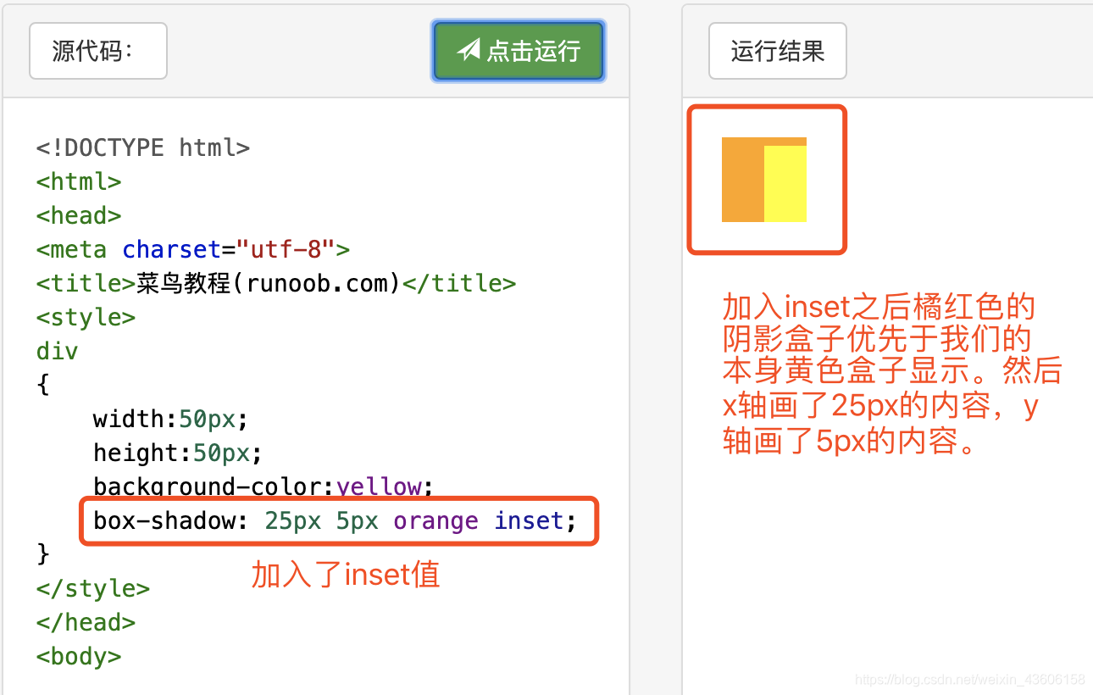The height and width of the screenshot is (695, 1093).
Task: Click the background-color:yellow; declaration
Action: click(264, 486)
